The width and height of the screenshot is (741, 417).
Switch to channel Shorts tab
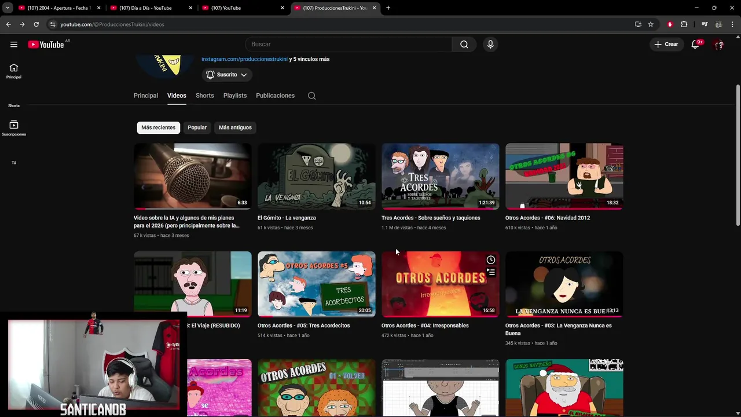click(204, 96)
